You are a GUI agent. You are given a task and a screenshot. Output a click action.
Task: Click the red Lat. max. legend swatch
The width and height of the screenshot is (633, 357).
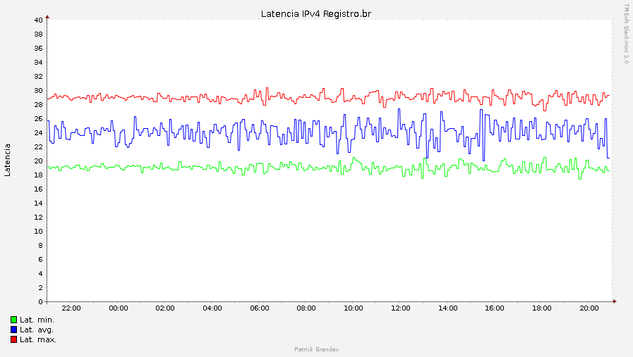13,339
